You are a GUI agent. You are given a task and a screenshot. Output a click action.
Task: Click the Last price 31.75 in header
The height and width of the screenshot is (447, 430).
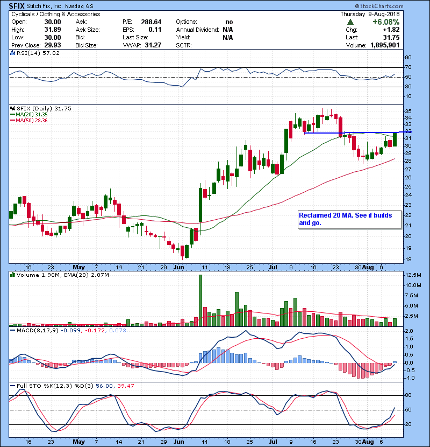[x=391, y=37]
